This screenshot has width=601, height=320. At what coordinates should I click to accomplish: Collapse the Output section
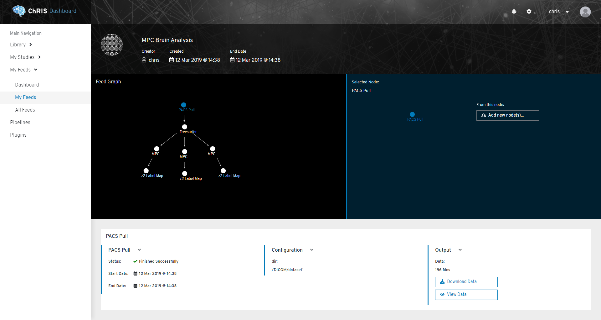click(460, 250)
